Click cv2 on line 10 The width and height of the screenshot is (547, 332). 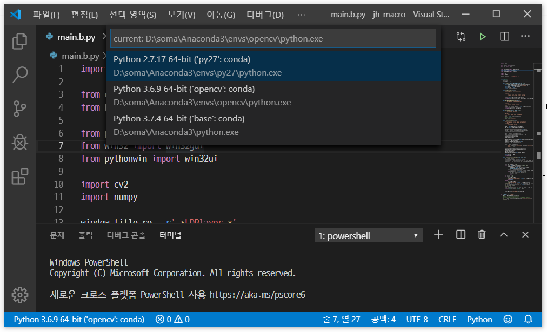[121, 184]
